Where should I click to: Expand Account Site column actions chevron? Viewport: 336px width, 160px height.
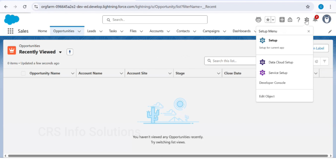click(170, 73)
